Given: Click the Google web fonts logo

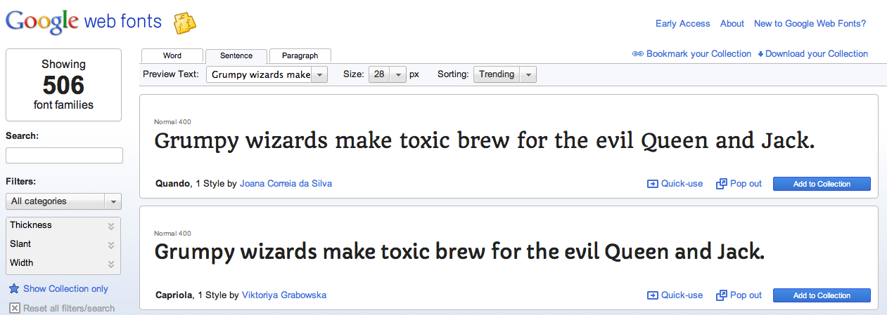Looking at the screenshot, I should click(x=84, y=22).
